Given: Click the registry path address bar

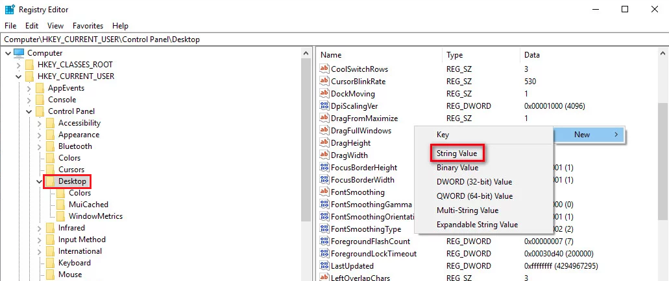Looking at the screenshot, I should 335,39.
